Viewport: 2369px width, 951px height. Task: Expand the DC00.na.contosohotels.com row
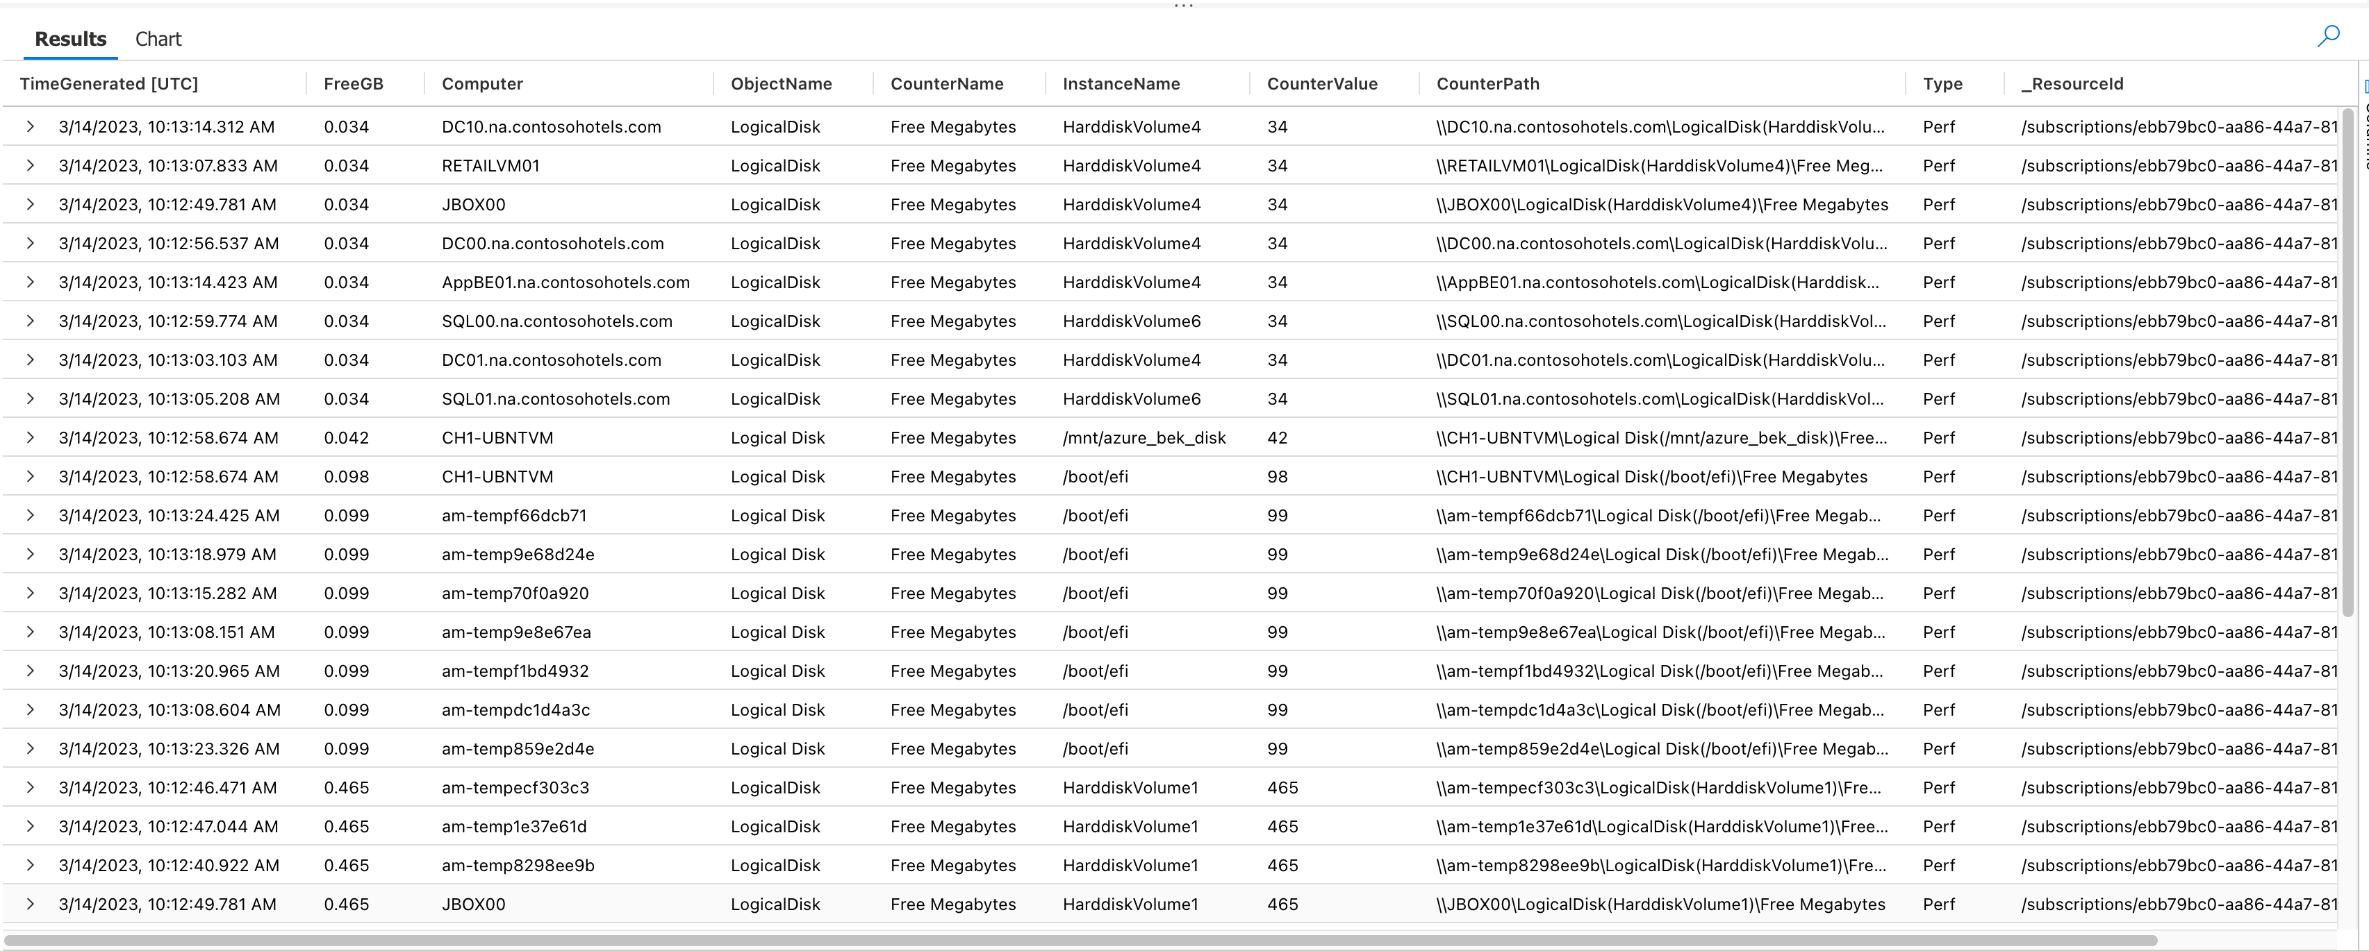point(31,244)
